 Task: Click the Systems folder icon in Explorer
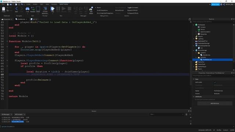(199, 53)
